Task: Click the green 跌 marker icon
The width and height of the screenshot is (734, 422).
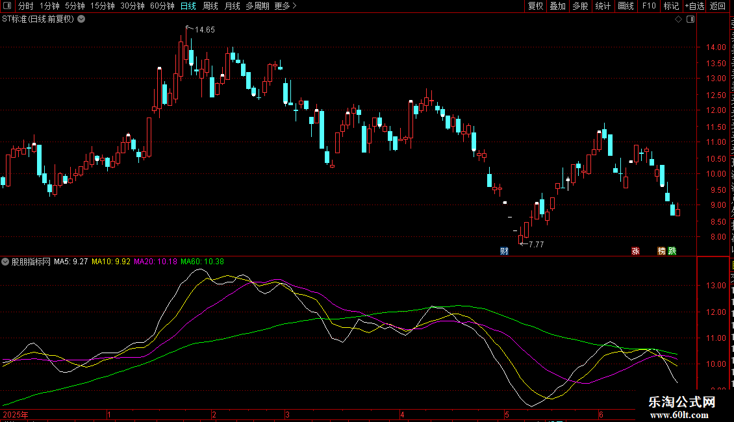Action: pyautogui.click(x=672, y=251)
